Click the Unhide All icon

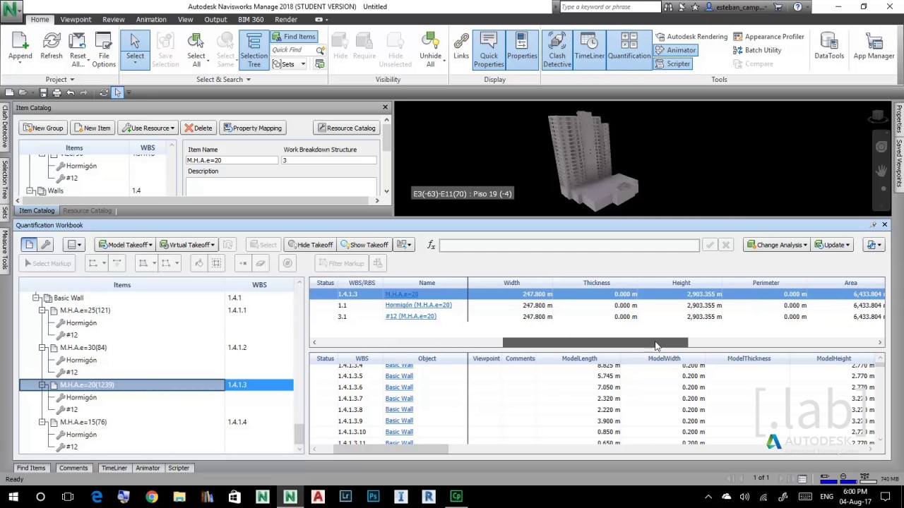430,49
